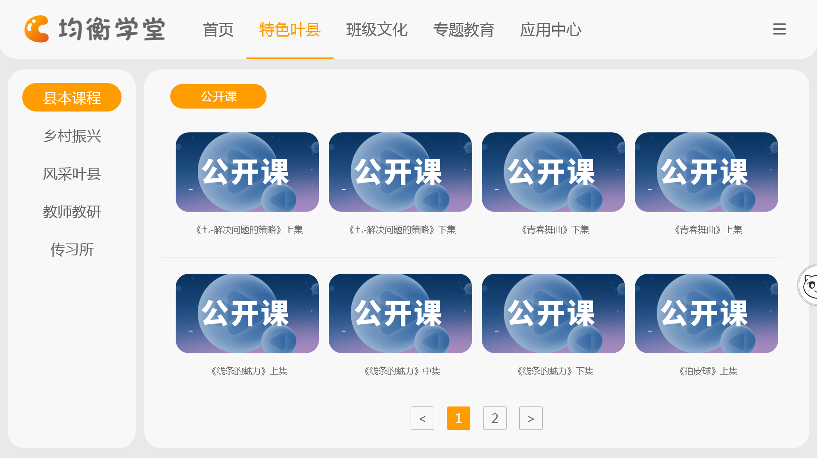Image resolution: width=817 pixels, height=458 pixels.
Task: Select 县本课程 in the sidebar
Action: point(72,97)
